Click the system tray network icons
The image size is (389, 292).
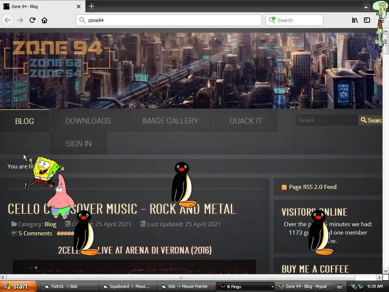(x=357, y=286)
